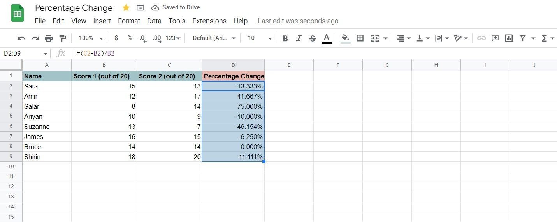Open the text color picker
Screen dimensions: 557x222
[327, 38]
